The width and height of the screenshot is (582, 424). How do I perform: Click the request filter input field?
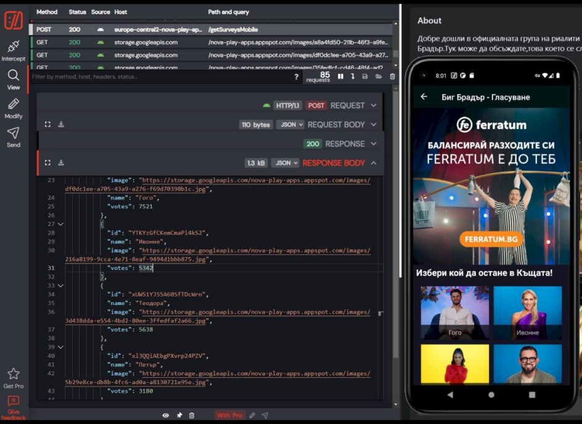(x=160, y=77)
